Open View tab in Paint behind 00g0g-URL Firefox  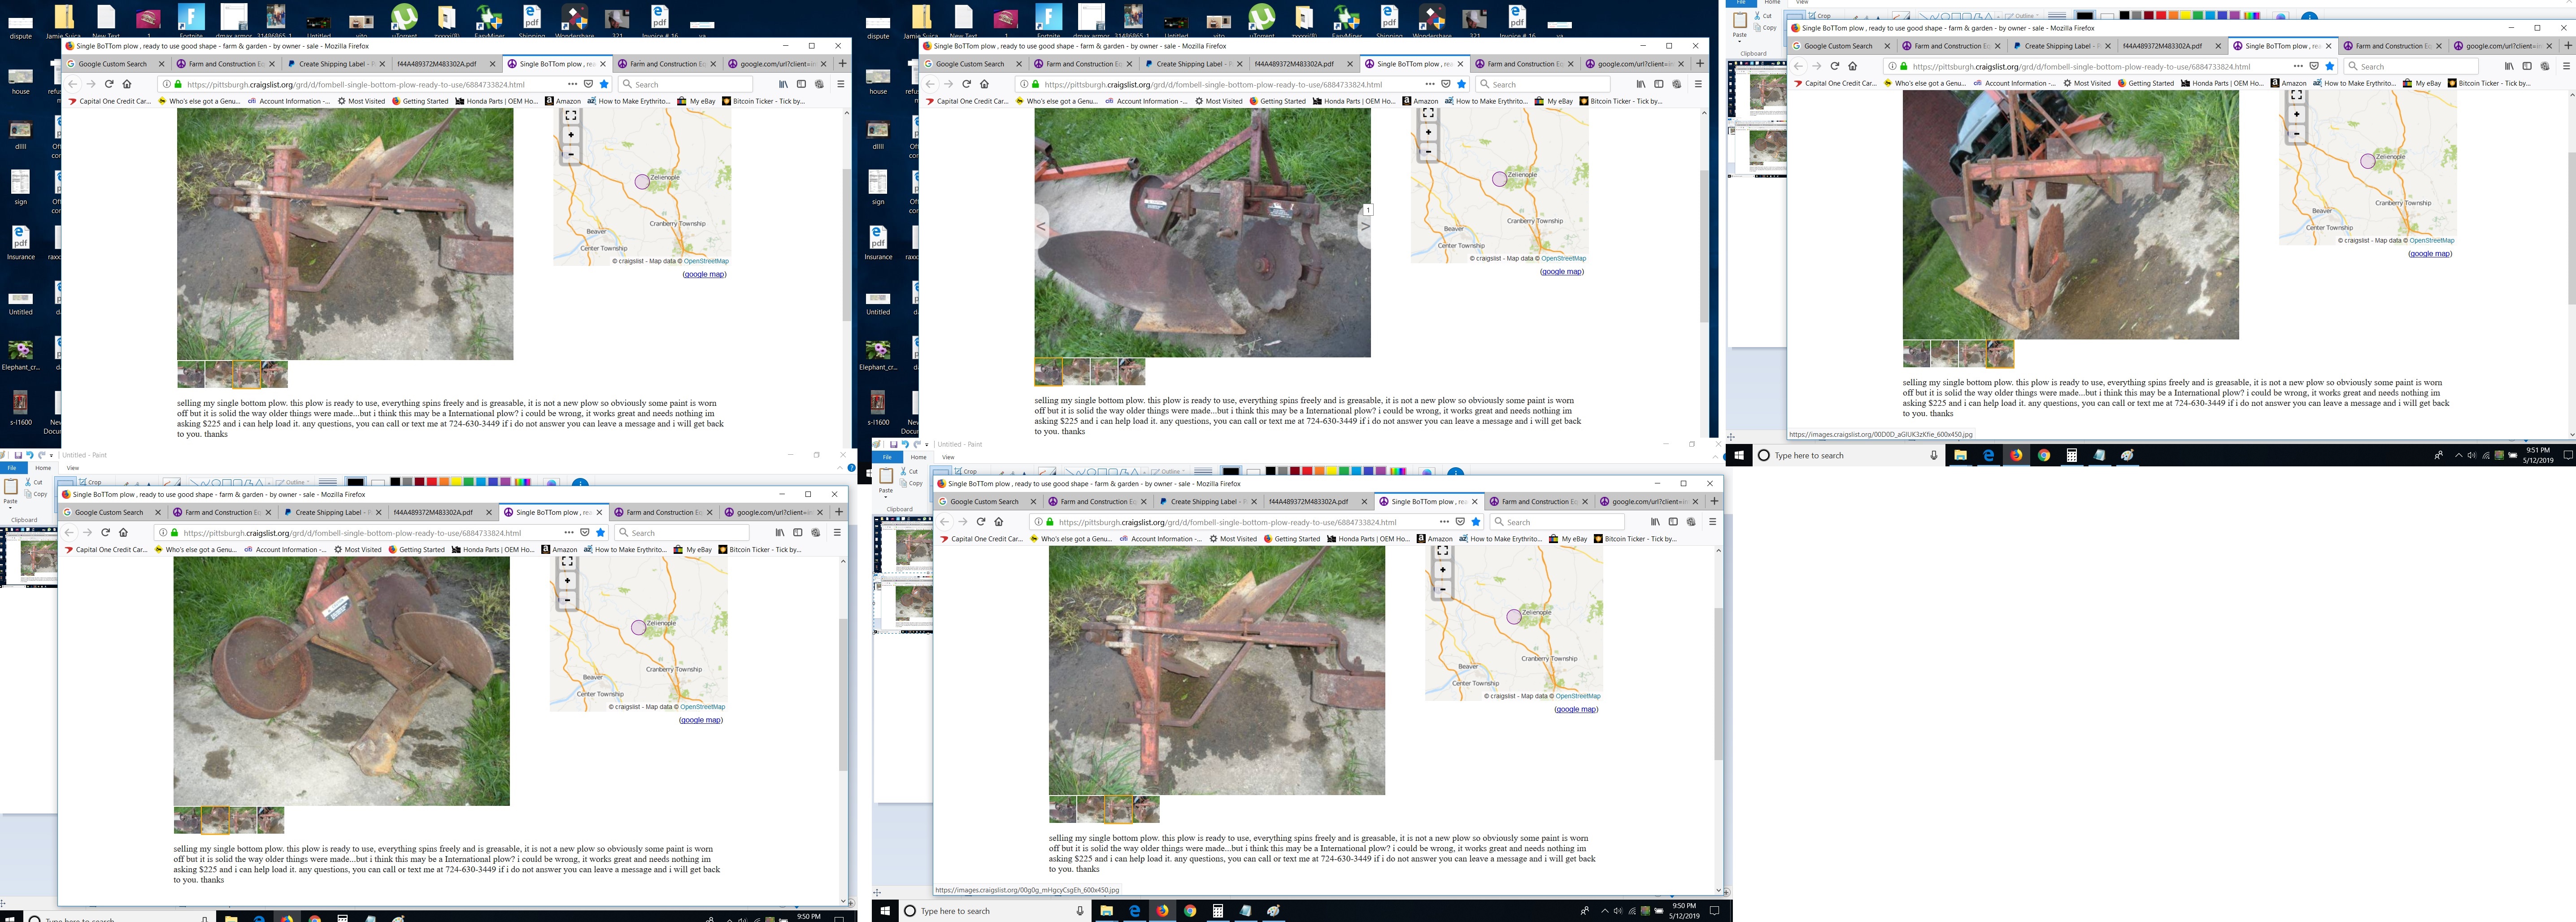click(x=948, y=457)
